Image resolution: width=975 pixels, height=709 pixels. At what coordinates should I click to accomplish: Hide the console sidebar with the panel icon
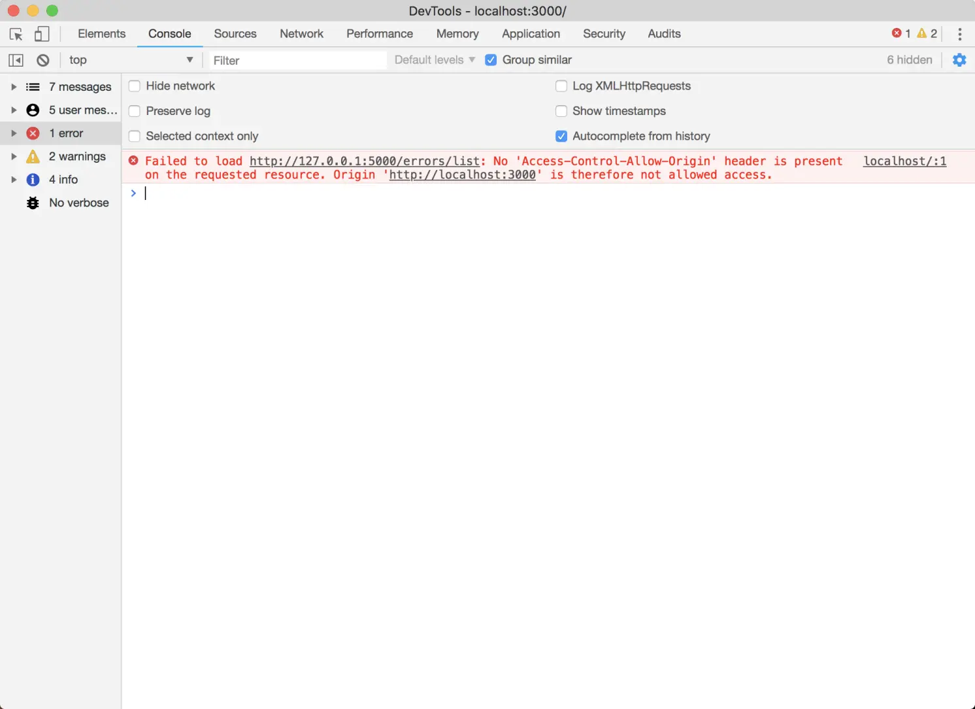tap(16, 60)
